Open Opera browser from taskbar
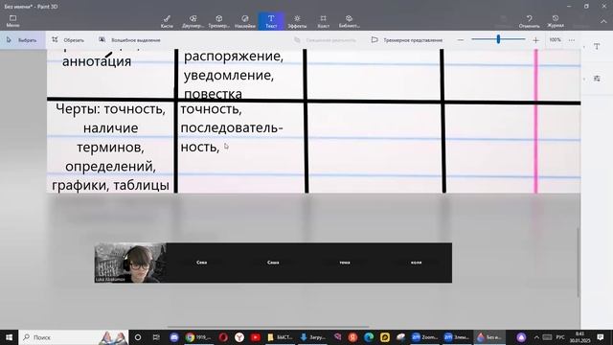This screenshot has width=613, height=345. point(223,337)
